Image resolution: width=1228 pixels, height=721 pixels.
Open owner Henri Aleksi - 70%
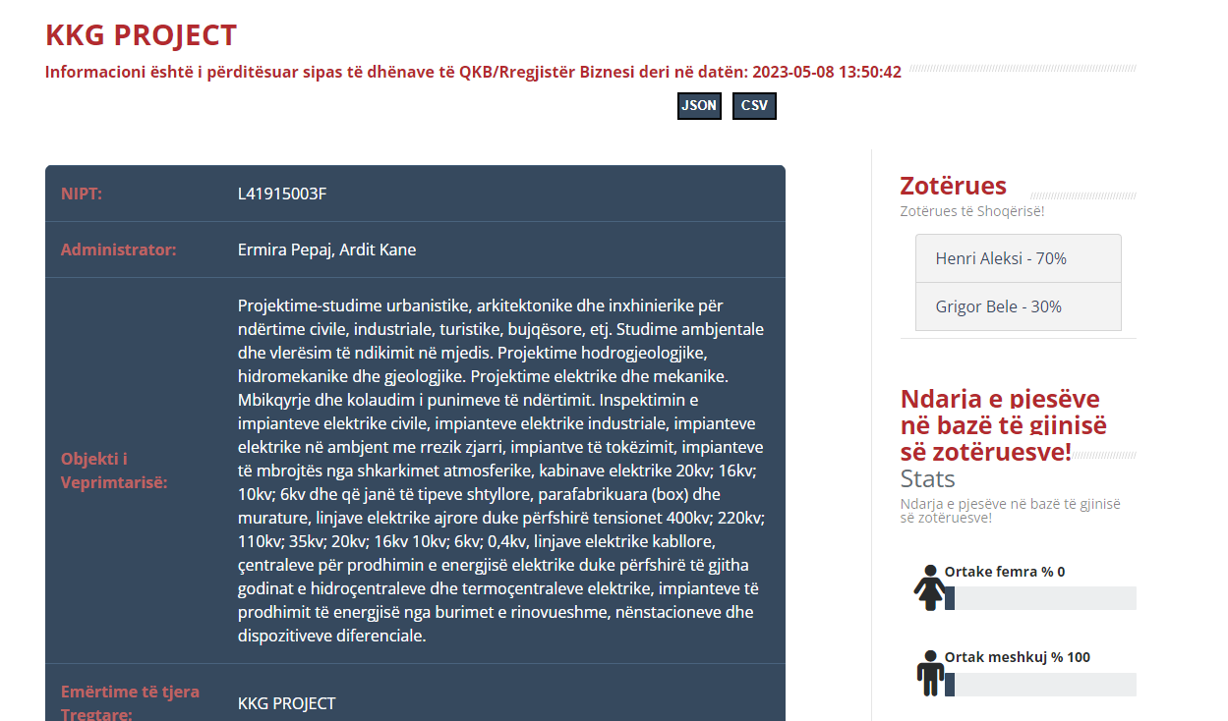1018,258
